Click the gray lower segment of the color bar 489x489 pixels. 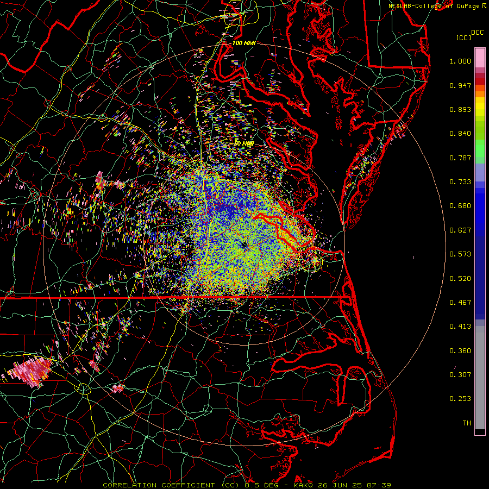(x=480, y=378)
